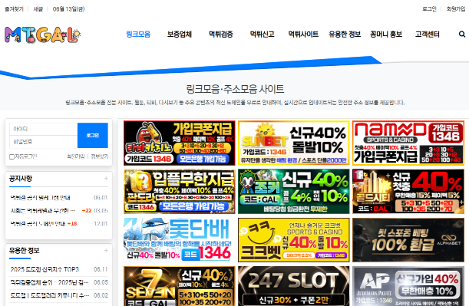Select the 링크모음 menu item

(x=138, y=35)
